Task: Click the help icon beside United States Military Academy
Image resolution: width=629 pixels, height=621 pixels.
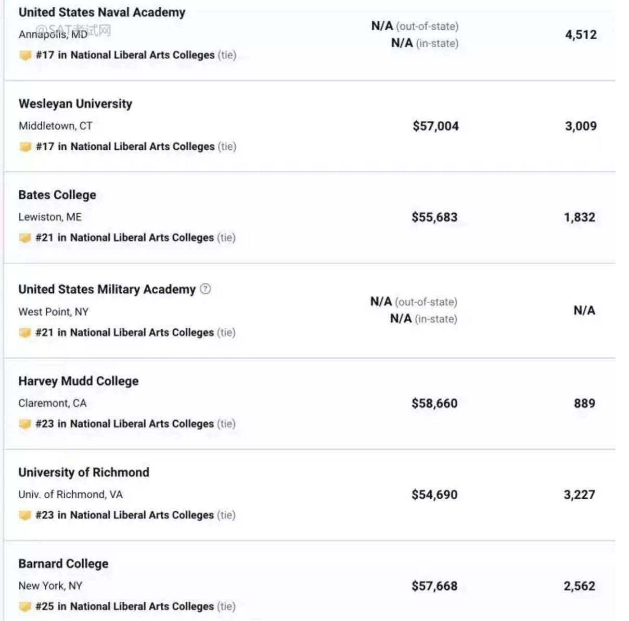Action: click(x=206, y=289)
